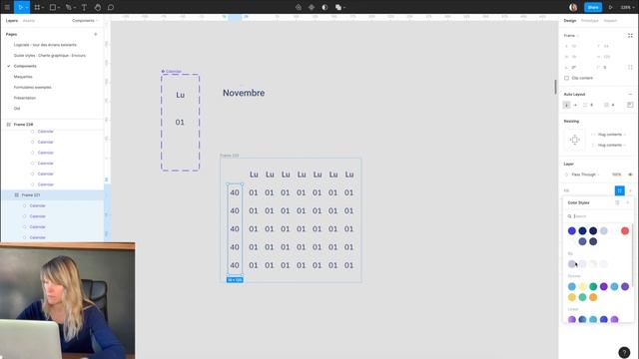Open Move tool dropdown arrow
Viewport: 639px width, 359px height.
26,7
